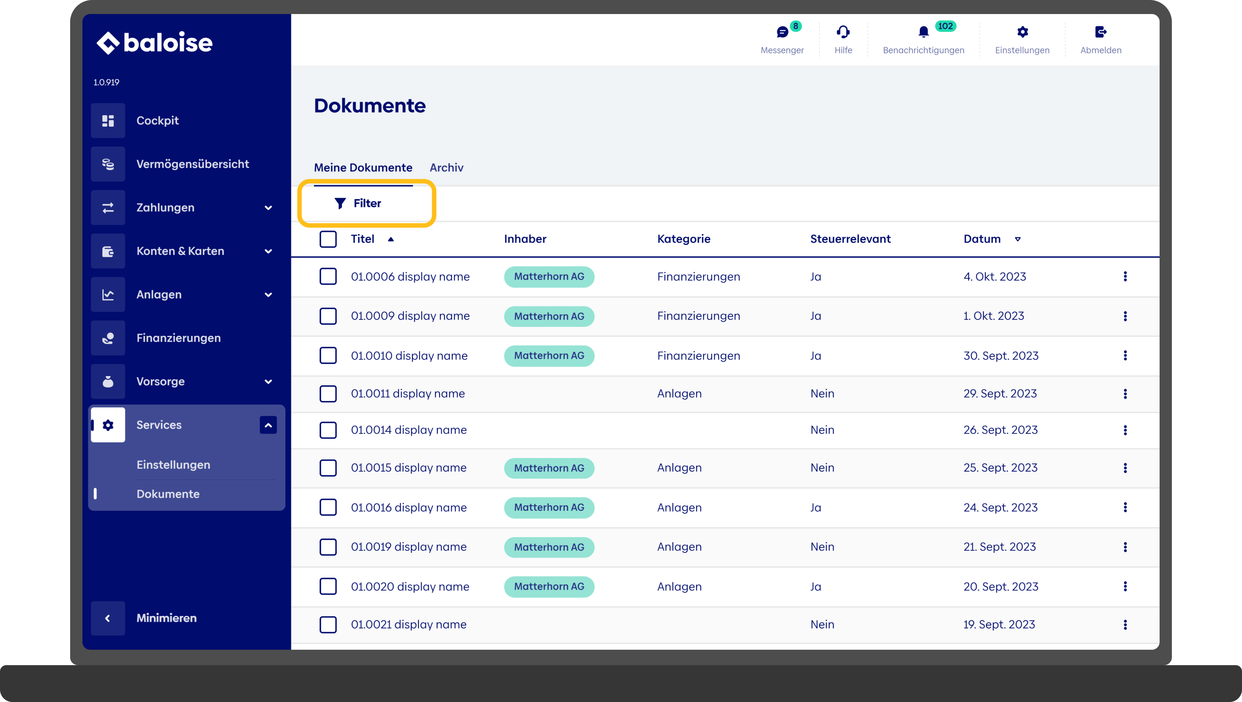1242x702 pixels.
Task: Tick the select-all checkbox beside Titel
Action: click(x=328, y=239)
